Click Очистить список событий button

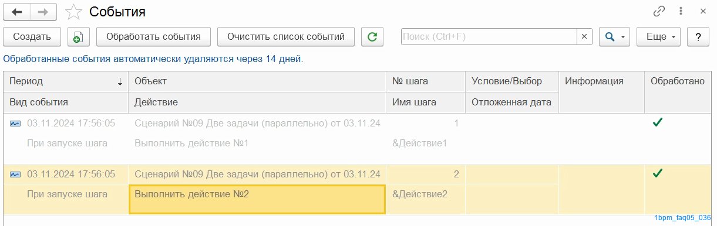[286, 37]
